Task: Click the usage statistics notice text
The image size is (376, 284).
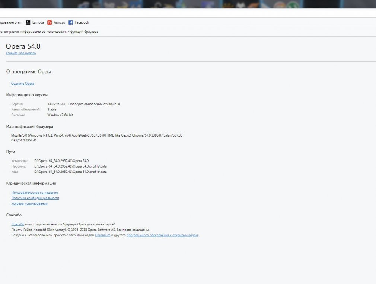Action: [49, 32]
